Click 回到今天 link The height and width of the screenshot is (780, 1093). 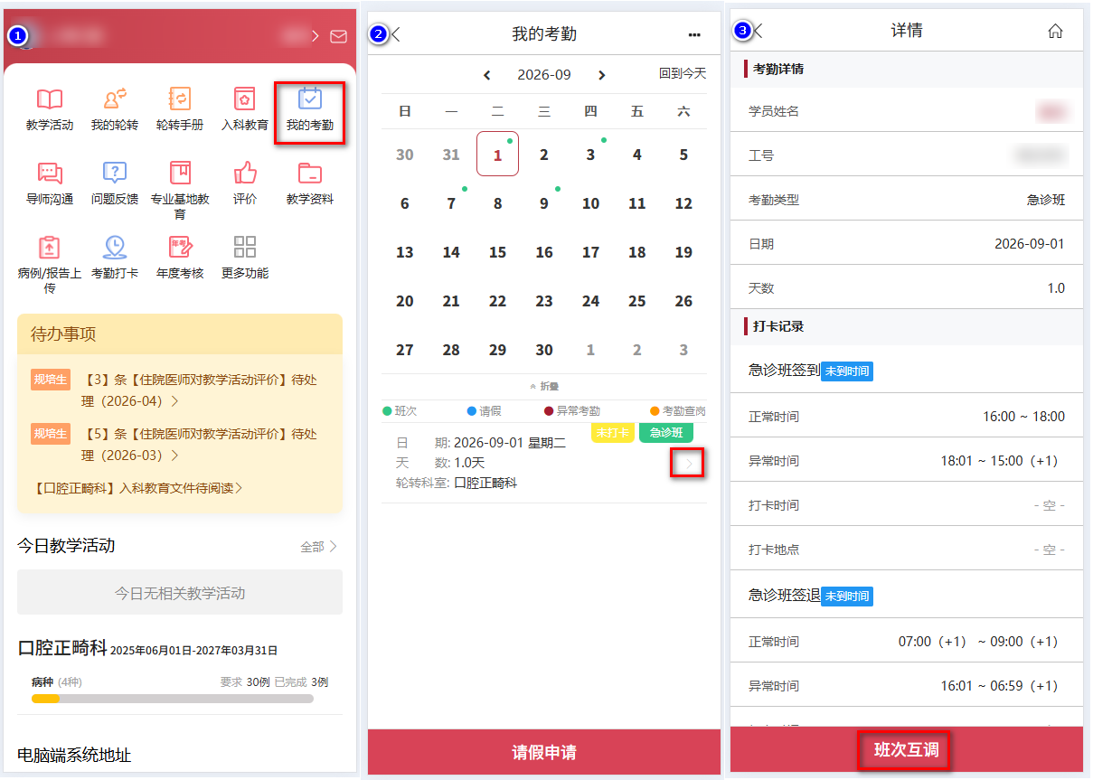pyautogui.click(x=683, y=74)
